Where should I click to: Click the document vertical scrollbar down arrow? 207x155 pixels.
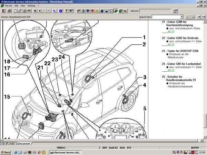tap(205, 137)
